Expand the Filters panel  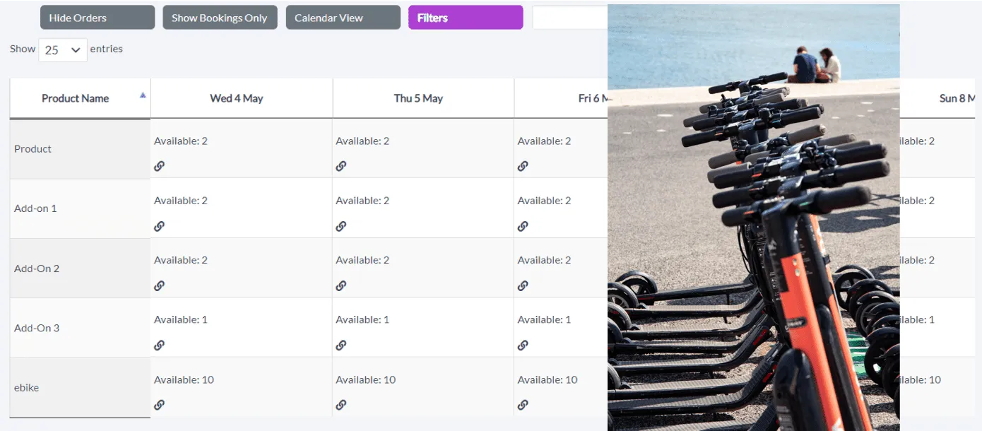coord(466,18)
